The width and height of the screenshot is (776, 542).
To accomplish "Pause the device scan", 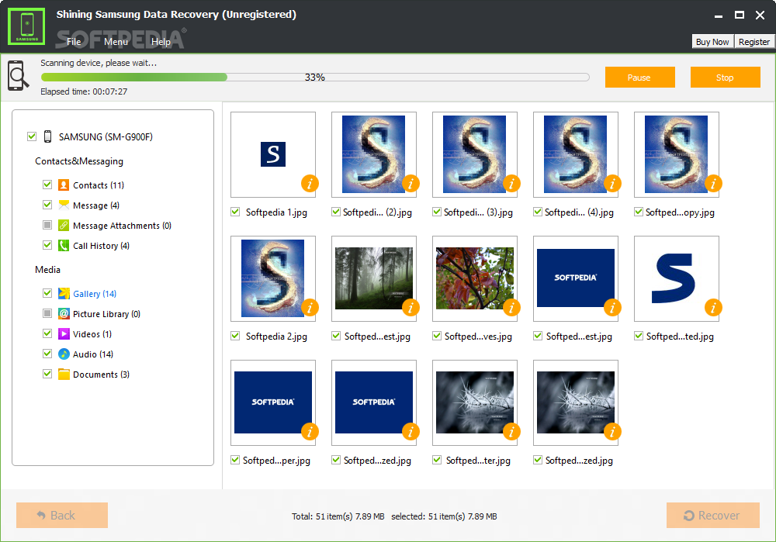I will tap(639, 77).
